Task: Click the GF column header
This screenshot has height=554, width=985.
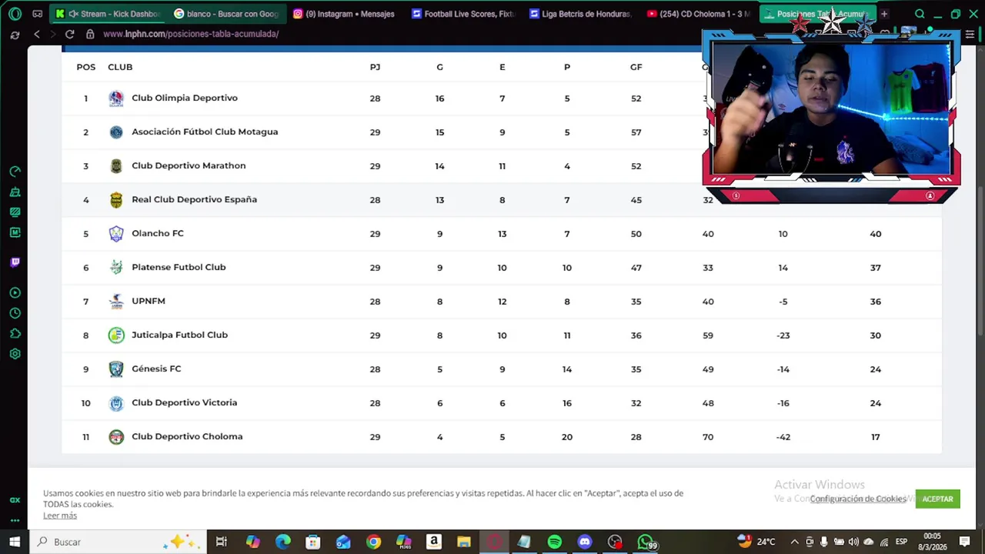Action: click(636, 67)
